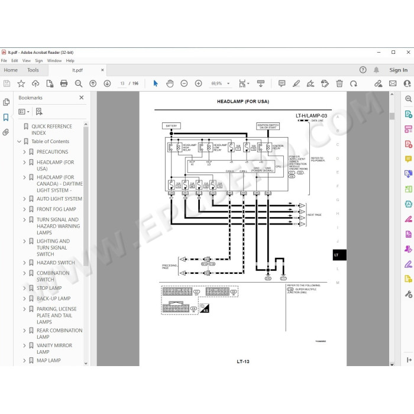This screenshot has width=414, height=414.
Task: Add a comment sticky note icon
Action: pyautogui.click(x=282, y=83)
